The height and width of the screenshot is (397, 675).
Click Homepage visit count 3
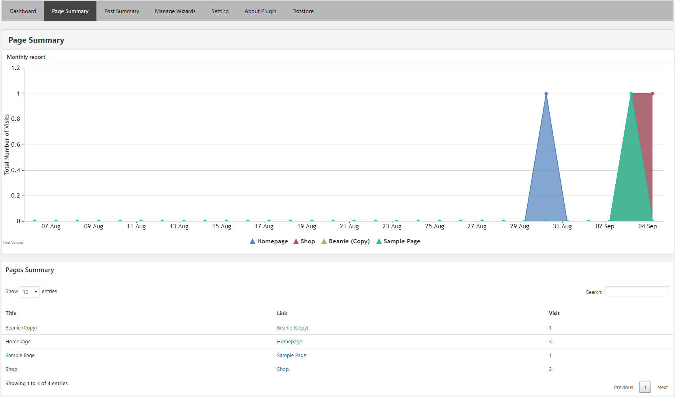550,342
